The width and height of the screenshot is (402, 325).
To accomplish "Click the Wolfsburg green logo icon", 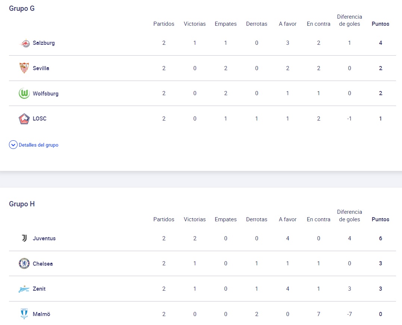I will 24,94.
